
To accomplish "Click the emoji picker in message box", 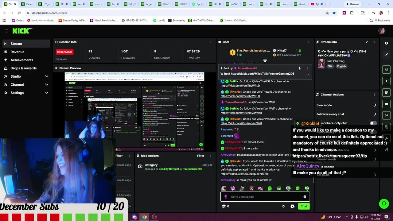I will click(x=305, y=197).
